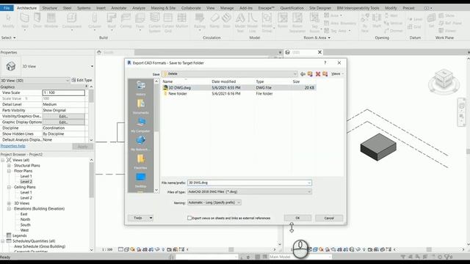Click Edit for Graphic Display Options
470x264 pixels.
tap(63, 122)
